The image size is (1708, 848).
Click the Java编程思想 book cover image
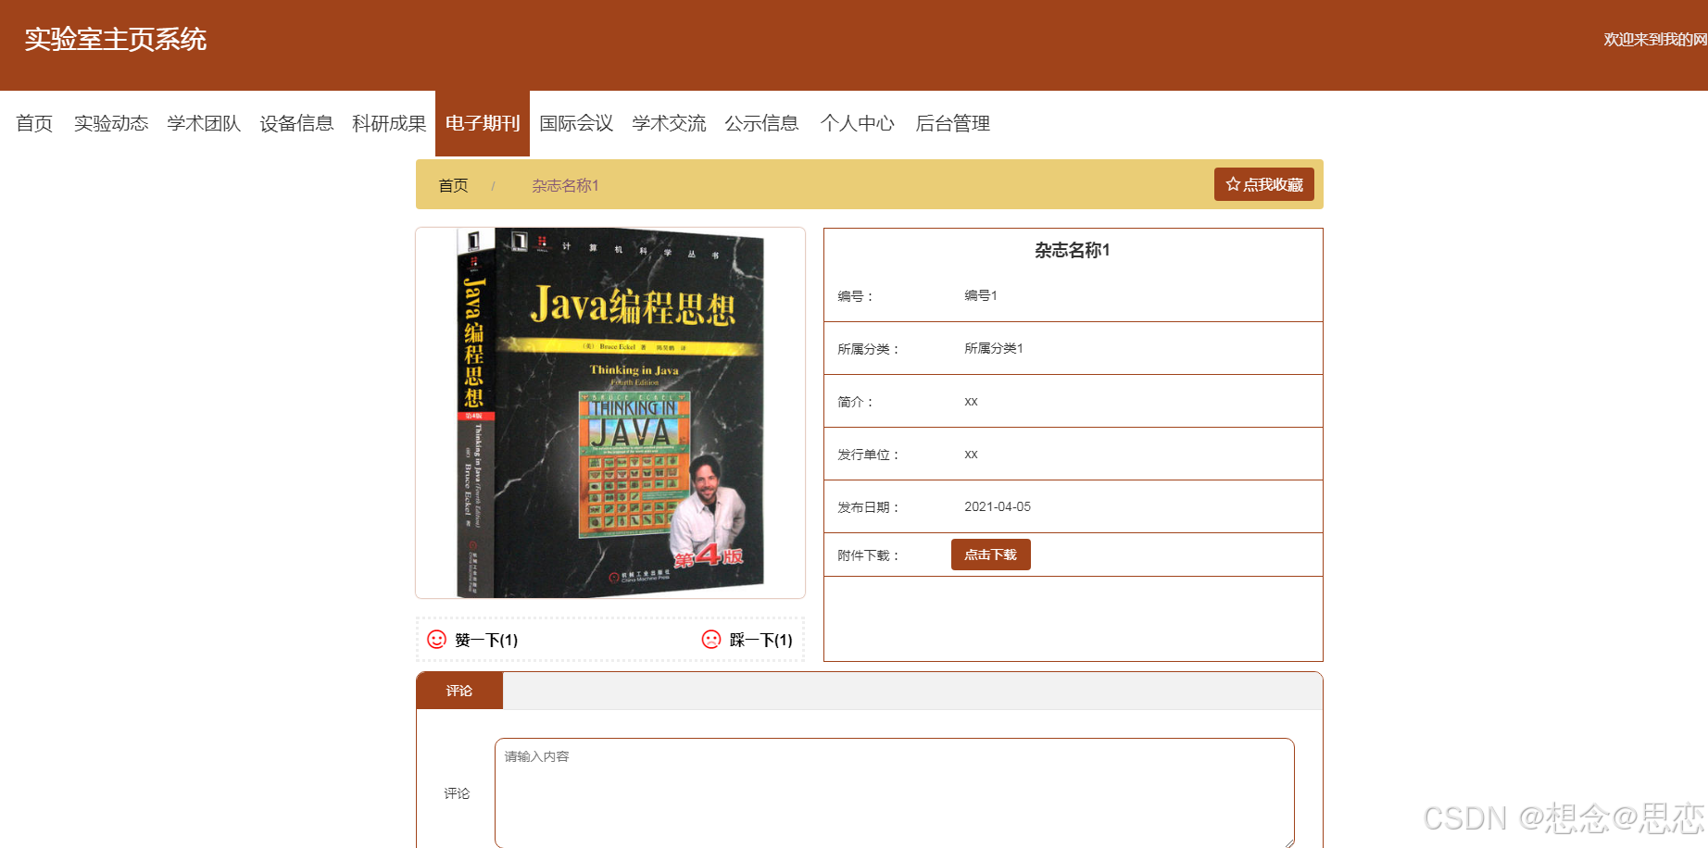[610, 413]
